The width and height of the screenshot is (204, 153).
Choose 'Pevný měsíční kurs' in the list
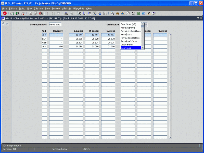tap(130, 38)
